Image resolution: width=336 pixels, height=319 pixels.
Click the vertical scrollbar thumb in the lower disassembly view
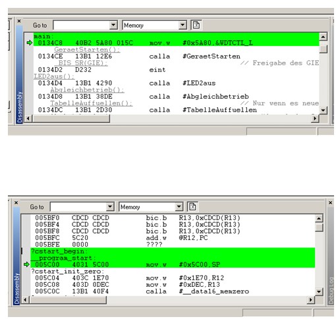coord(319,228)
